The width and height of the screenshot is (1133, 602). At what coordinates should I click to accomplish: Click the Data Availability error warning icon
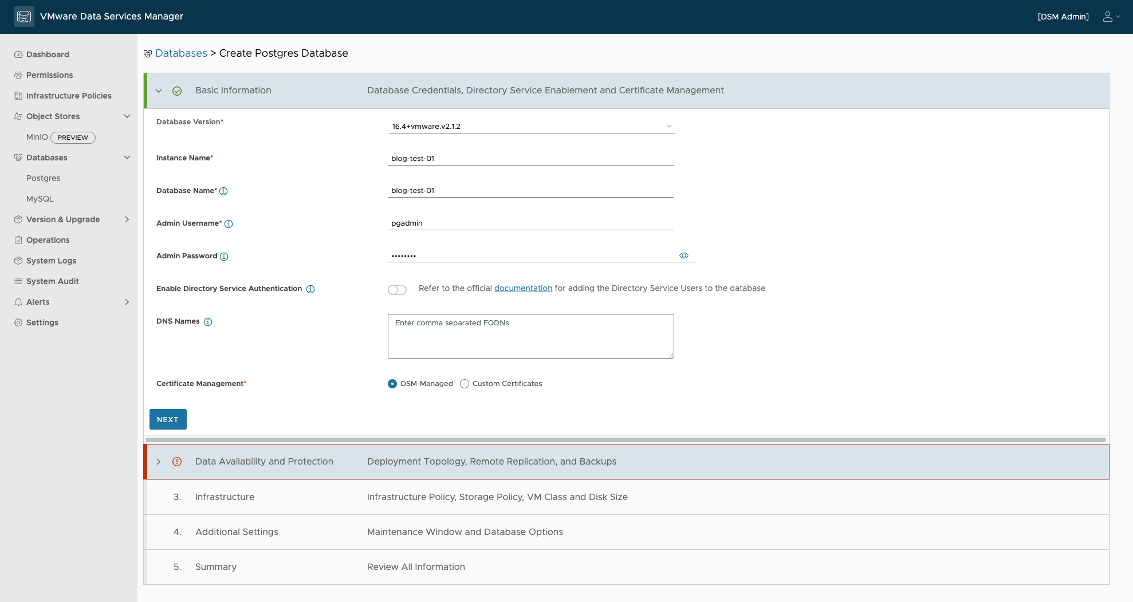pos(177,462)
